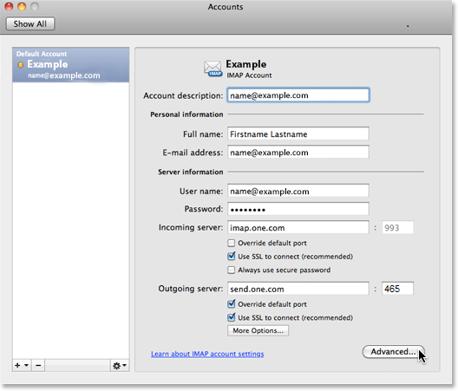This screenshot has width=458, height=391.
Task: Expand the dropdown arrow next to plus
Action: 26,365
